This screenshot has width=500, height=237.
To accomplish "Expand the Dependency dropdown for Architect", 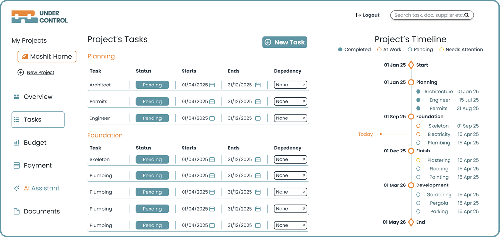I will (290, 85).
